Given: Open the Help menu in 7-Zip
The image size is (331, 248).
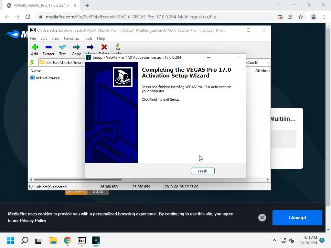Looking at the screenshot, I should pyautogui.click(x=101, y=38).
